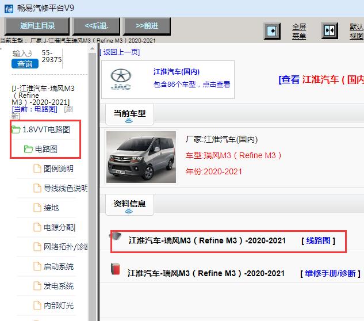Open the 接地 tree item
The image size is (364, 321).
pyautogui.click(x=51, y=208)
